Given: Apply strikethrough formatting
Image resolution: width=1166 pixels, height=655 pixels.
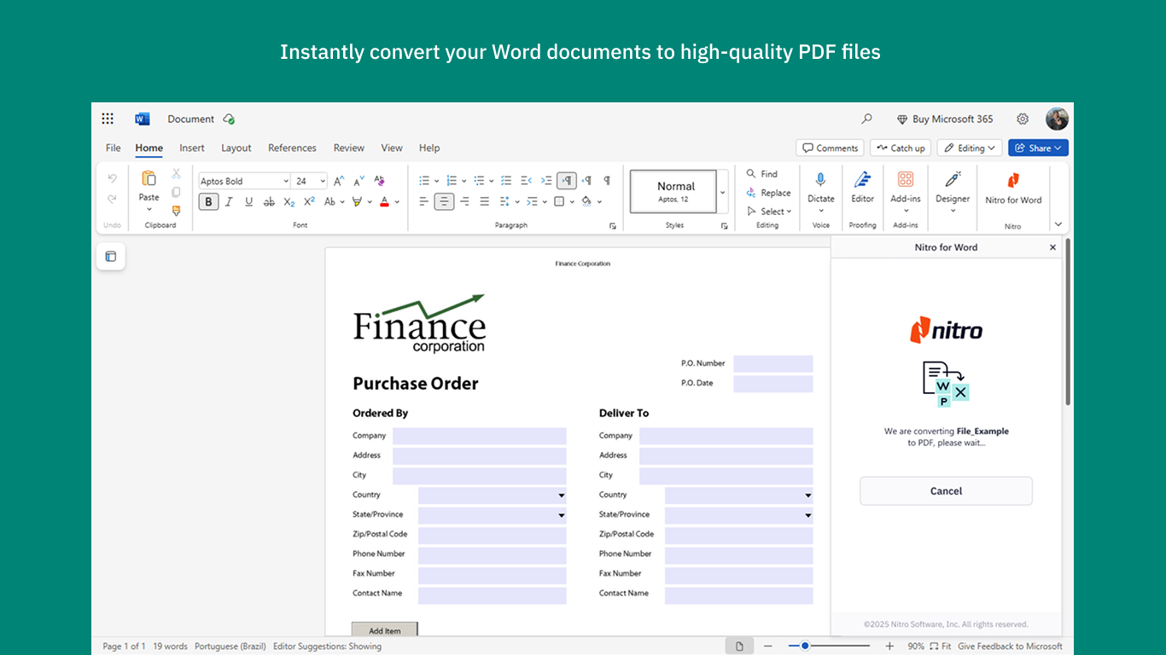Looking at the screenshot, I should click(x=269, y=202).
